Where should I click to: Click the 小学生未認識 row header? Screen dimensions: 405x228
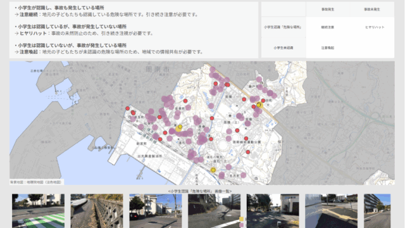click(283, 48)
